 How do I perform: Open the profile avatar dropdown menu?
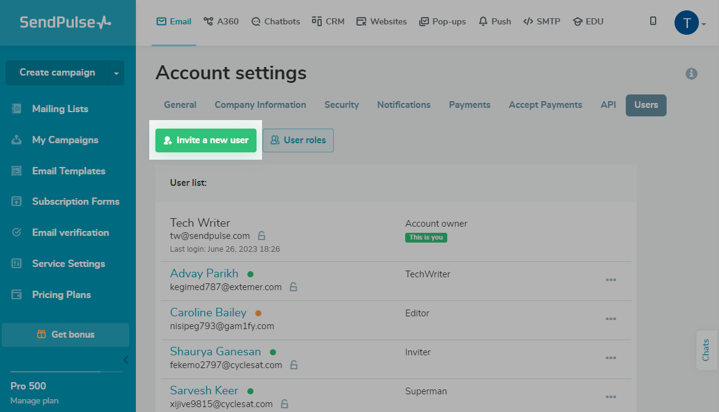click(x=690, y=23)
